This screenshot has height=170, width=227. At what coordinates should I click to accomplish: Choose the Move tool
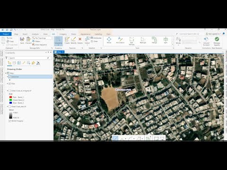(x=109, y=40)
